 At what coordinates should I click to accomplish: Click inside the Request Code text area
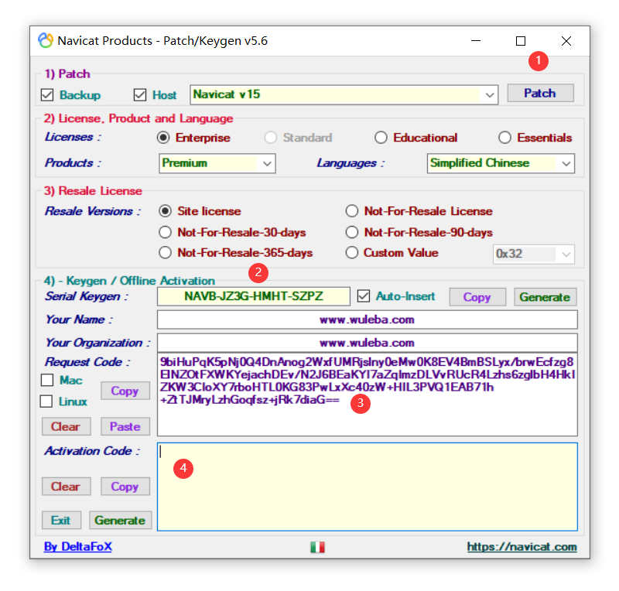367,395
